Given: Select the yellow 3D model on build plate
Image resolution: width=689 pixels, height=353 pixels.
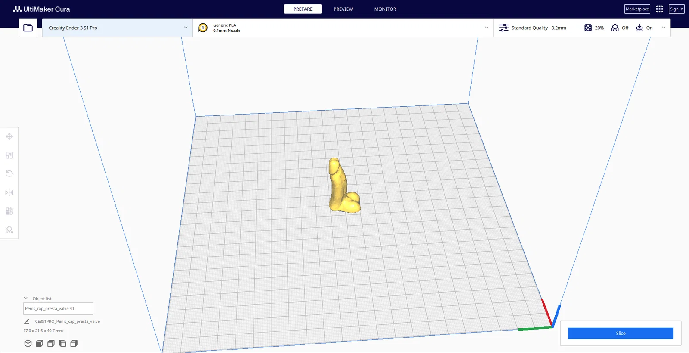Looking at the screenshot, I should point(344,186).
